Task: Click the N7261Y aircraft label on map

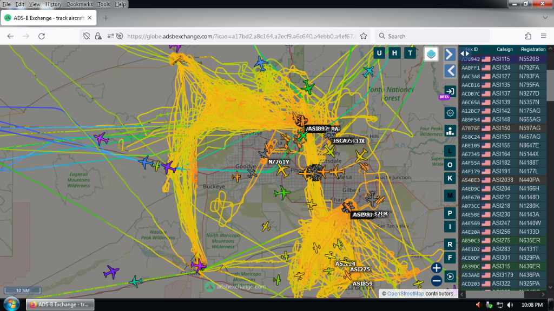Action: pos(279,162)
